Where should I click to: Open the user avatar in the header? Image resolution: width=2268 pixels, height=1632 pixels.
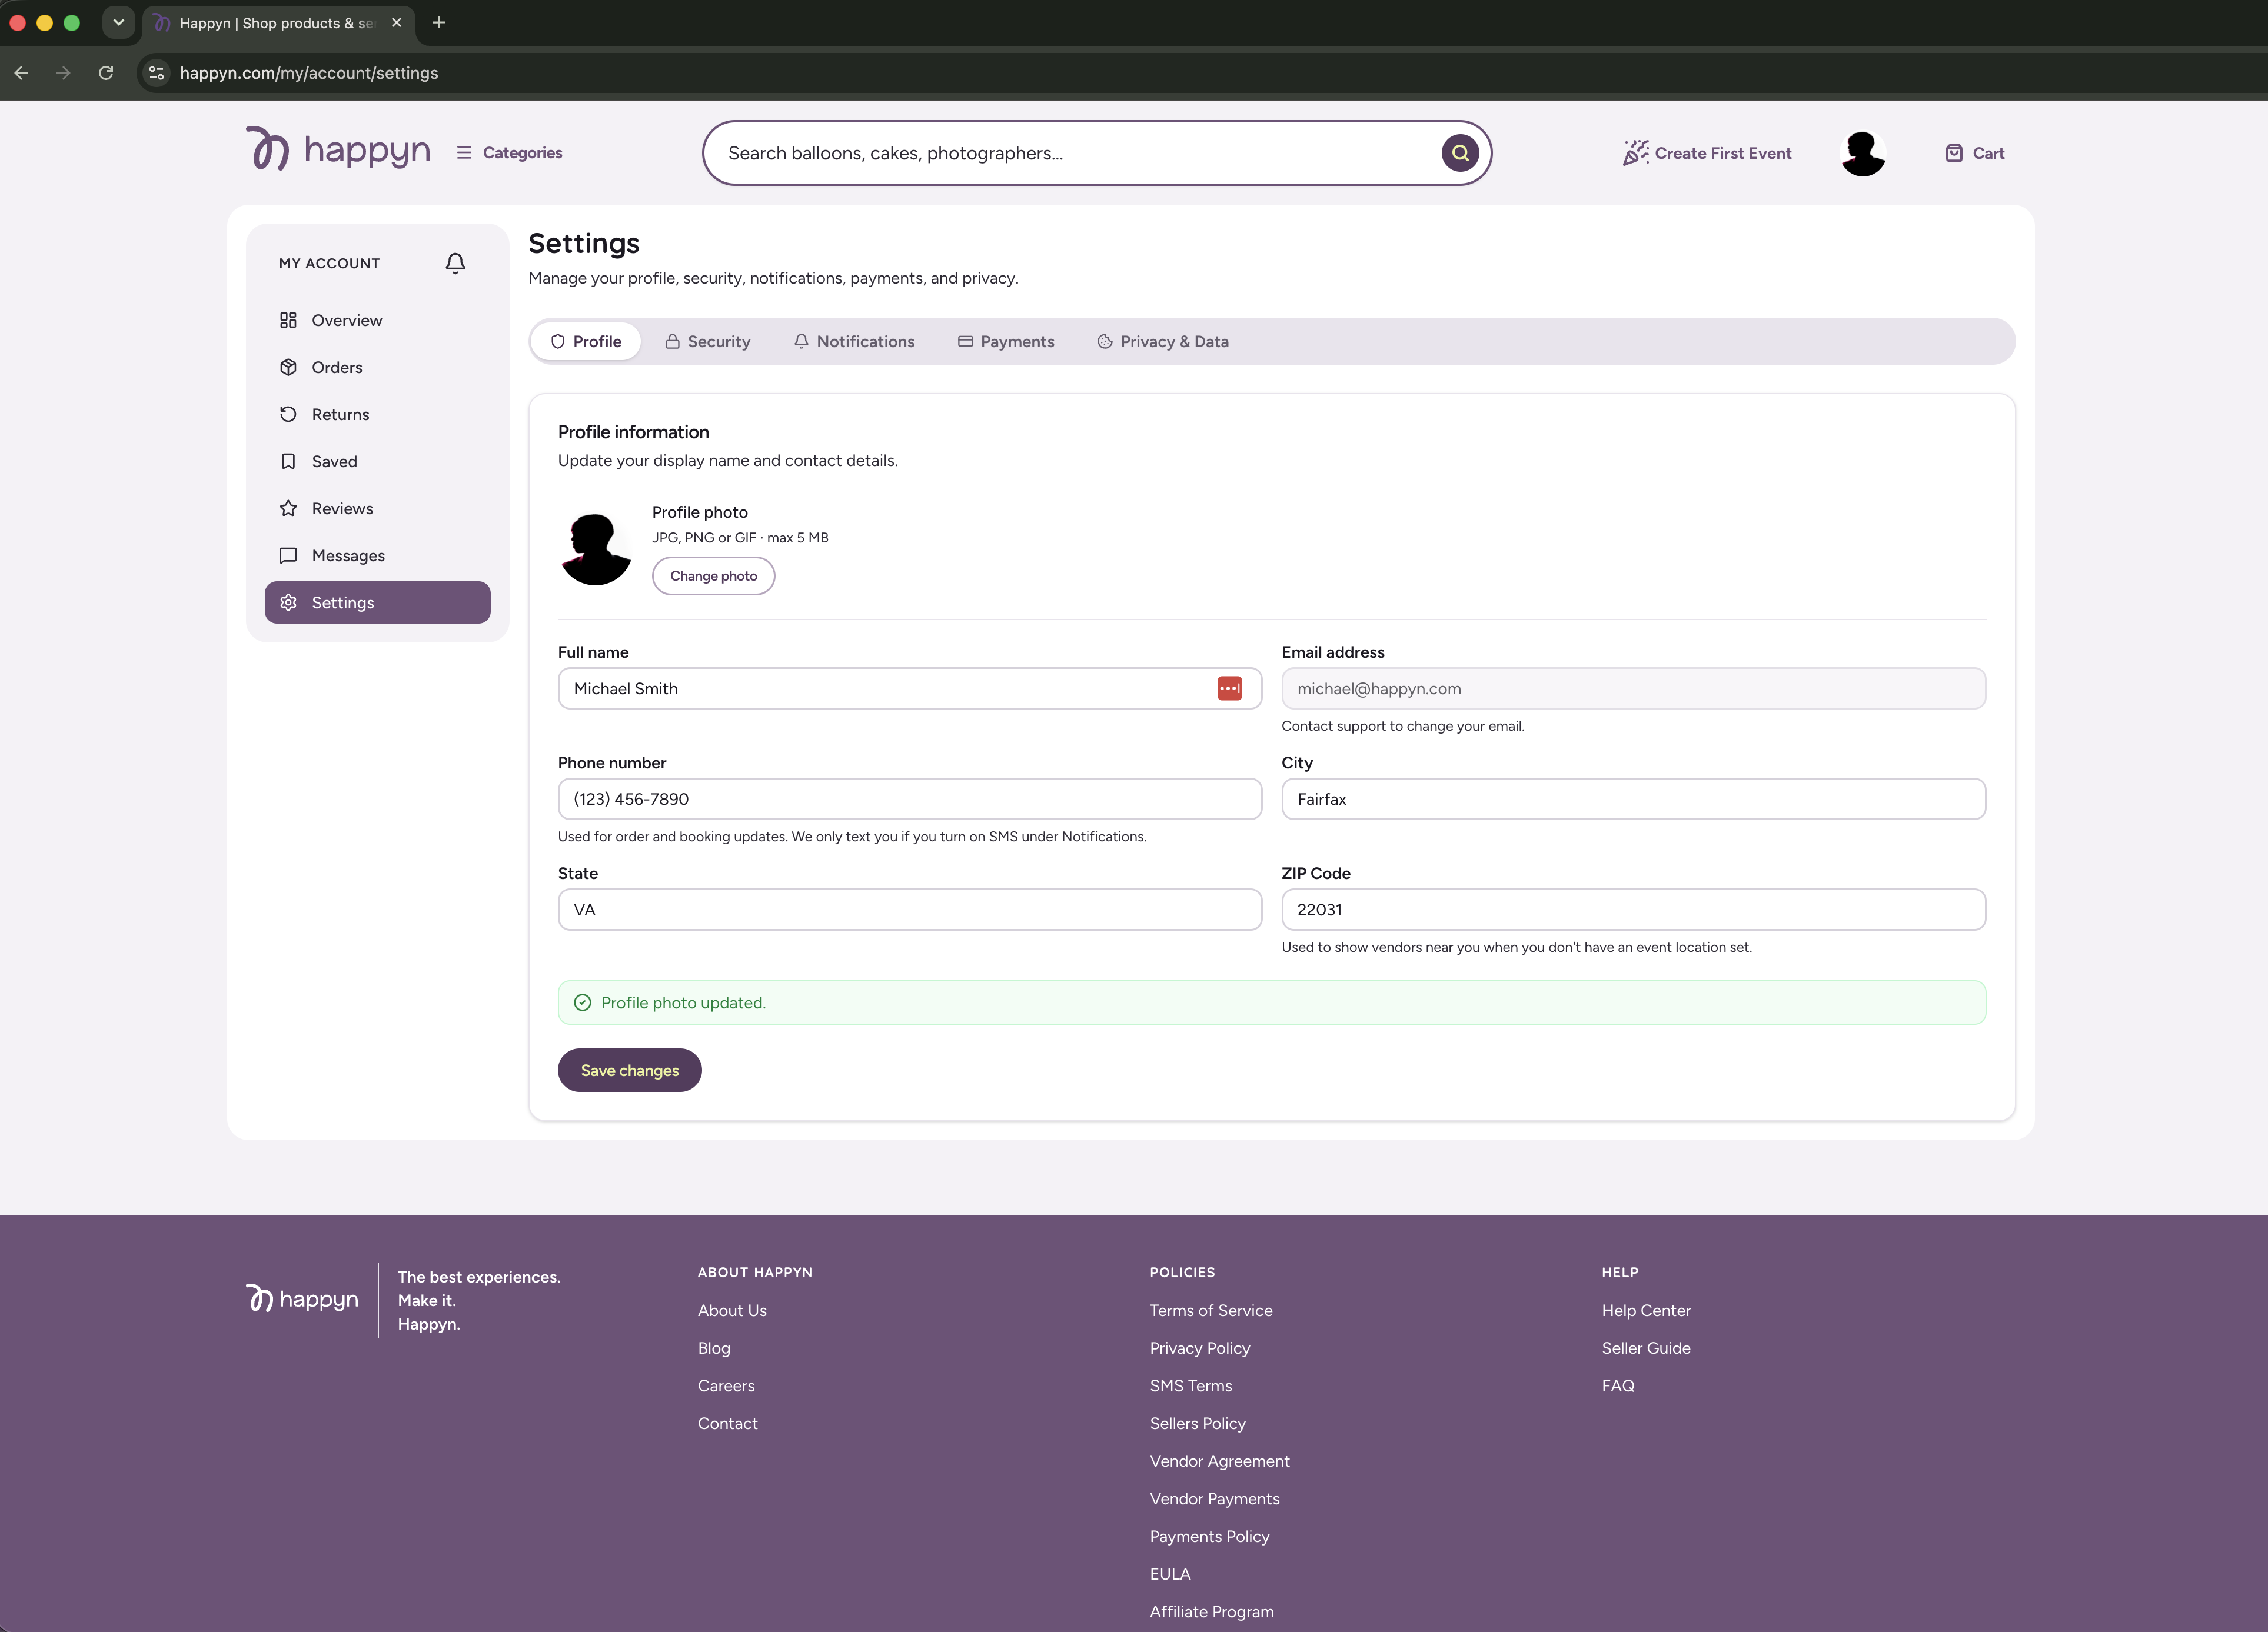pyautogui.click(x=1863, y=153)
